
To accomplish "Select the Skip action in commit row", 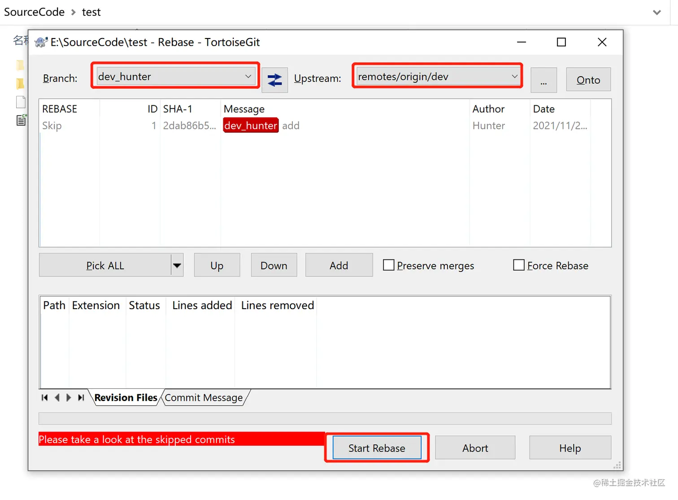I will coord(52,125).
